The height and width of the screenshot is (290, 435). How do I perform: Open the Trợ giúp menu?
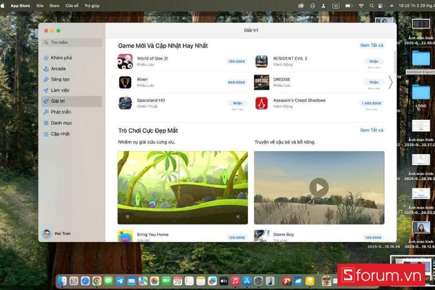tap(92, 6)
